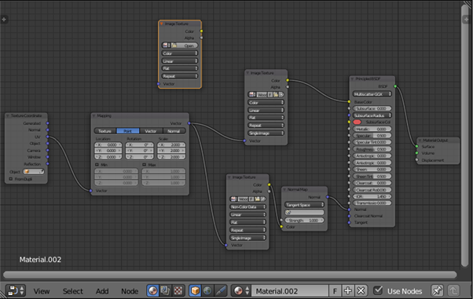Viewport: 473px width, 299px height.
Task: Collapse the Mapping node
Action: pyautogui.click(x=93, y=115)
